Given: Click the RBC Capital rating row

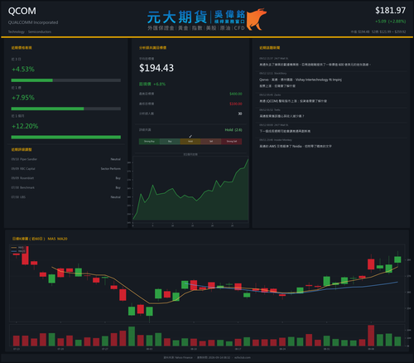Looking at the screenshot, I should 66,169.
